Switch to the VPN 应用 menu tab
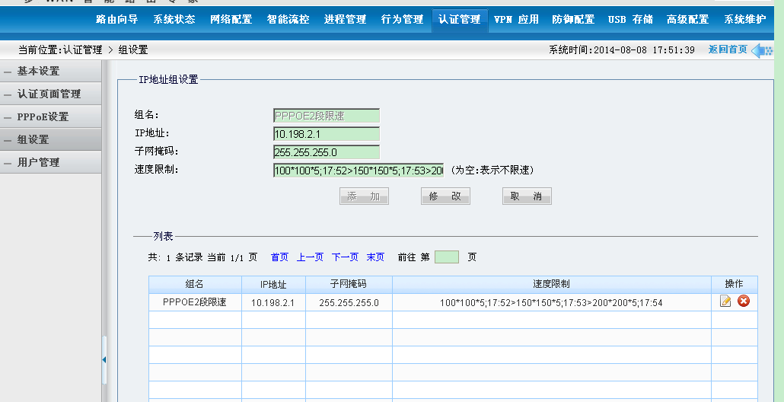Image resolution: width=784 pixels, height=402 pixels. [x=516, y=20]
